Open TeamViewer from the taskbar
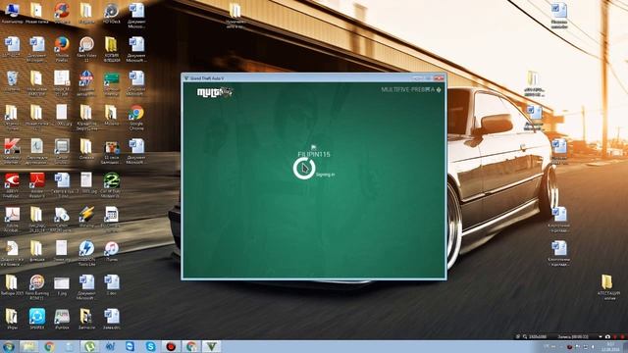This screenshot has height=353, width=628. click(131, 346)
